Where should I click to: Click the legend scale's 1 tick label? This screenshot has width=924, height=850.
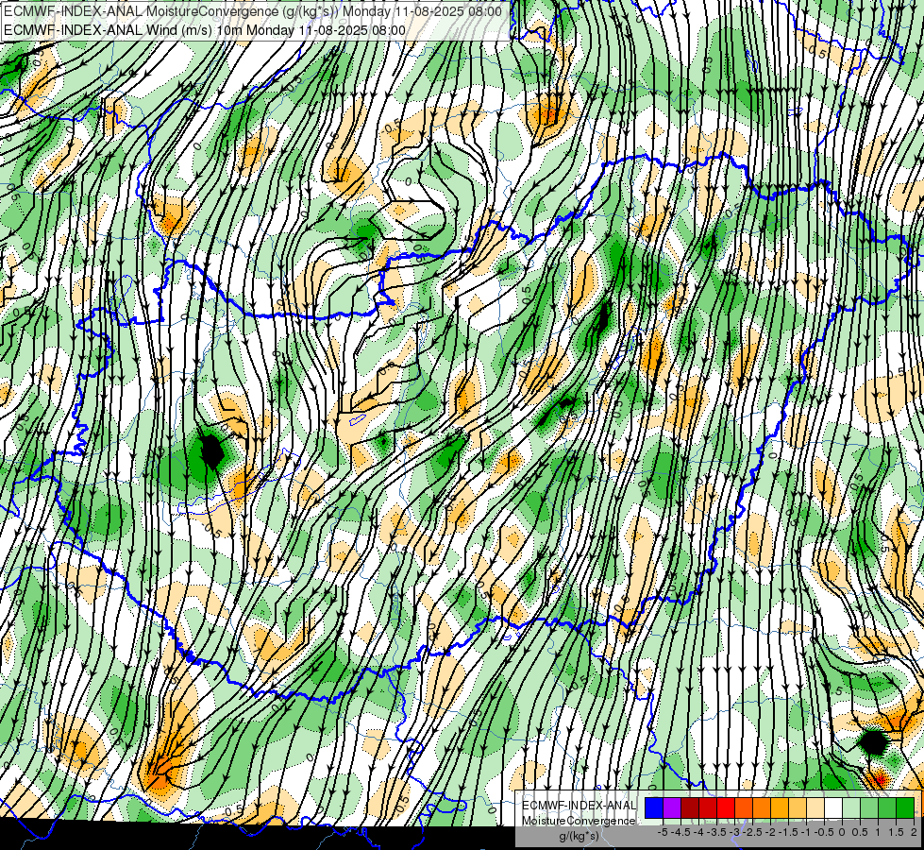pyautogui.click(x=878, y=832)
